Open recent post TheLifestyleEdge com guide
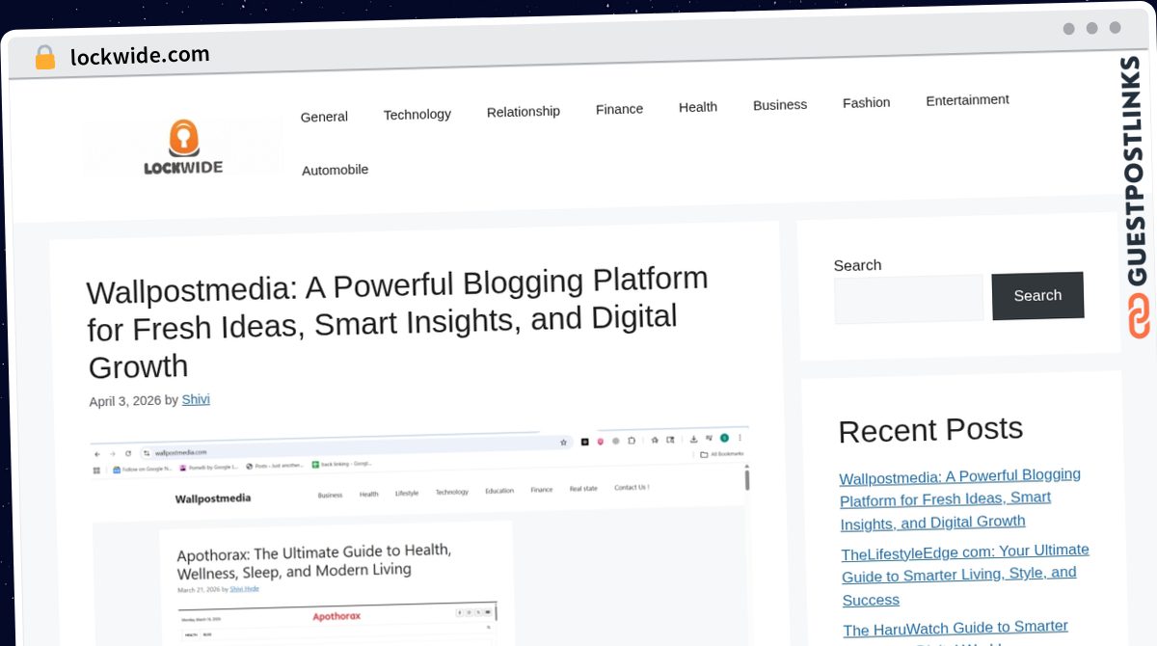 [965, 574]
